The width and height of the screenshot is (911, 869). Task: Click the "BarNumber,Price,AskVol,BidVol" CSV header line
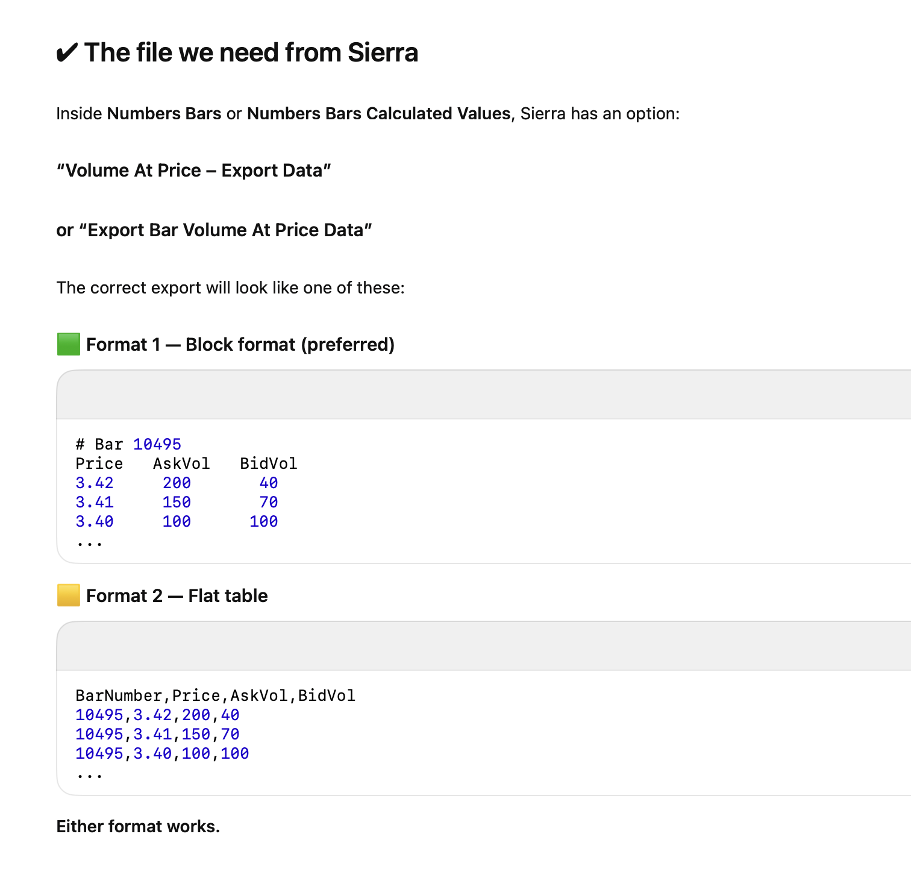click(x=215, y=695)
